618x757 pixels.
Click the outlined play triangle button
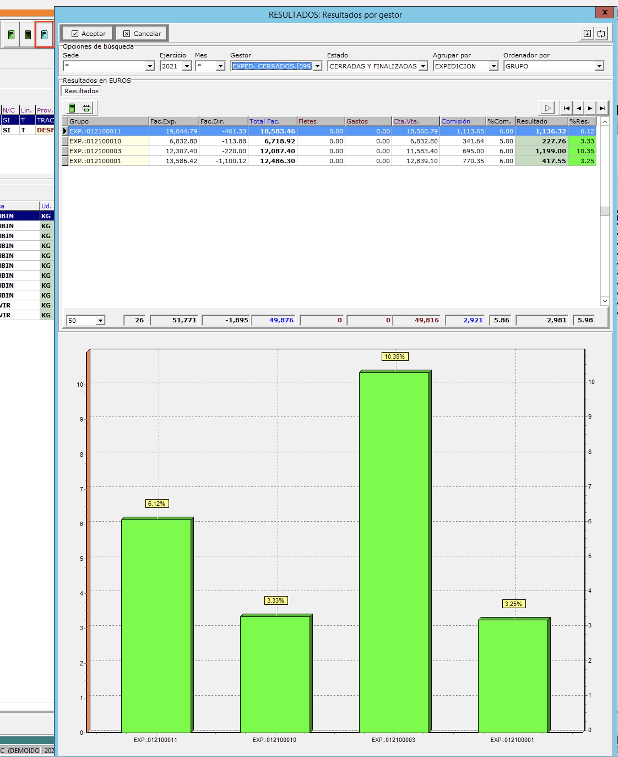click(x=547, y=108)
